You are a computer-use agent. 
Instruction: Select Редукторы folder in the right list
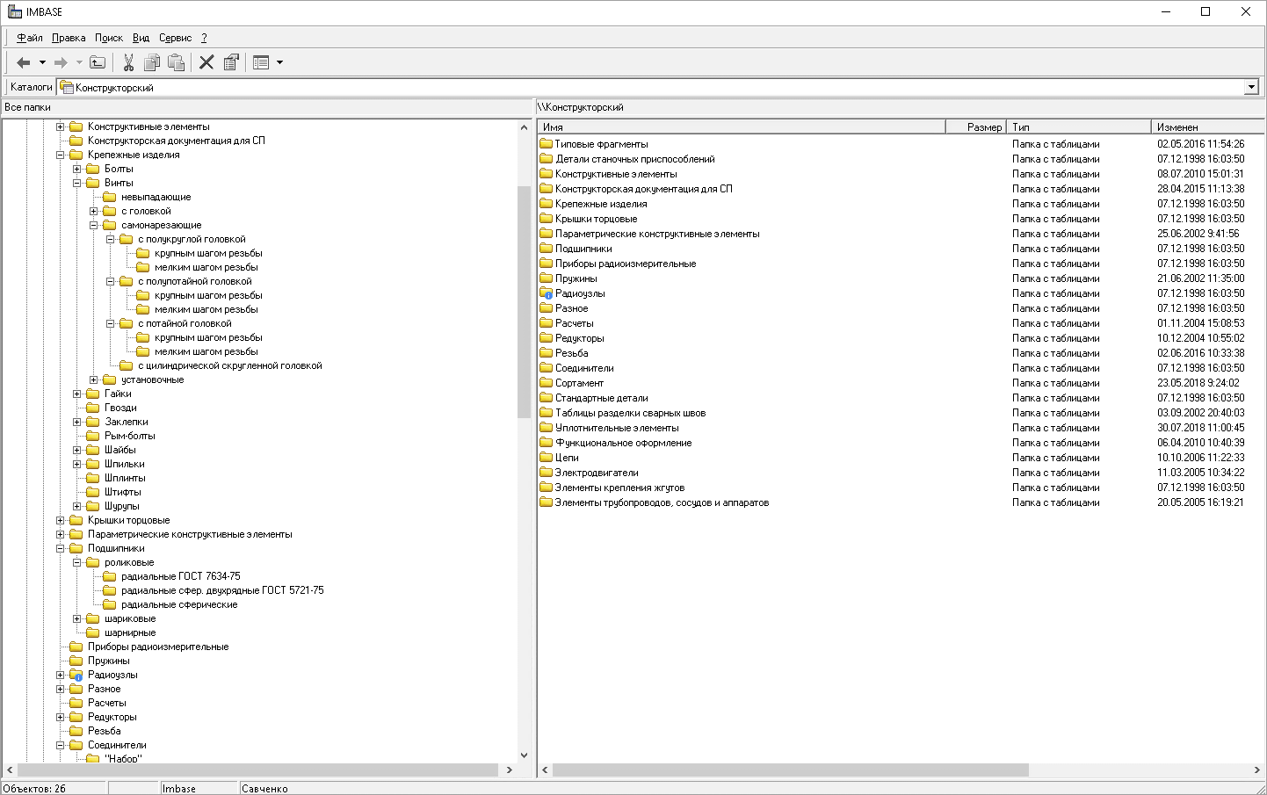pos(579,338)
